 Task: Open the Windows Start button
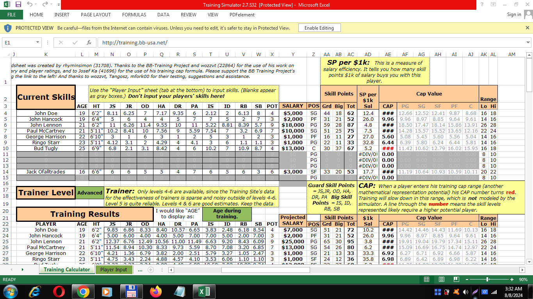point(10,292)
